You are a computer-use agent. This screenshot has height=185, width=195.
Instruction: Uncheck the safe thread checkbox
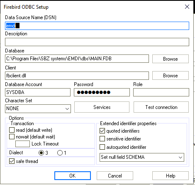[12, 161]
